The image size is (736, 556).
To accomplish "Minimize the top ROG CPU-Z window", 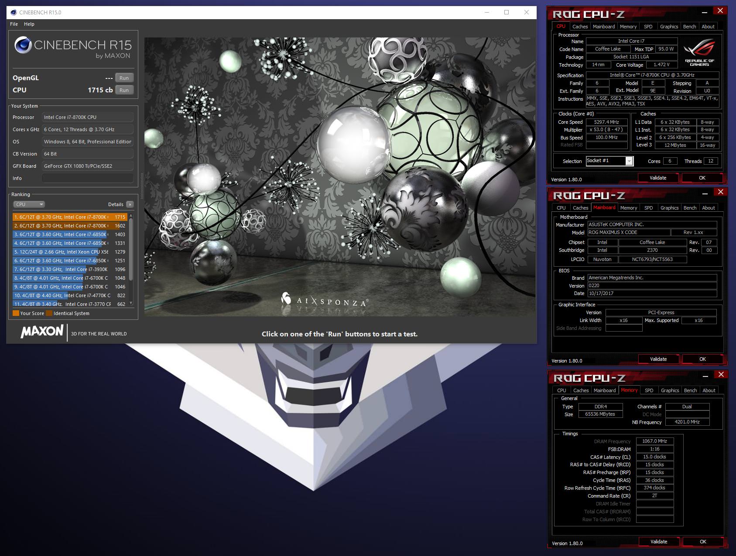I will click(x=705, y=12).
